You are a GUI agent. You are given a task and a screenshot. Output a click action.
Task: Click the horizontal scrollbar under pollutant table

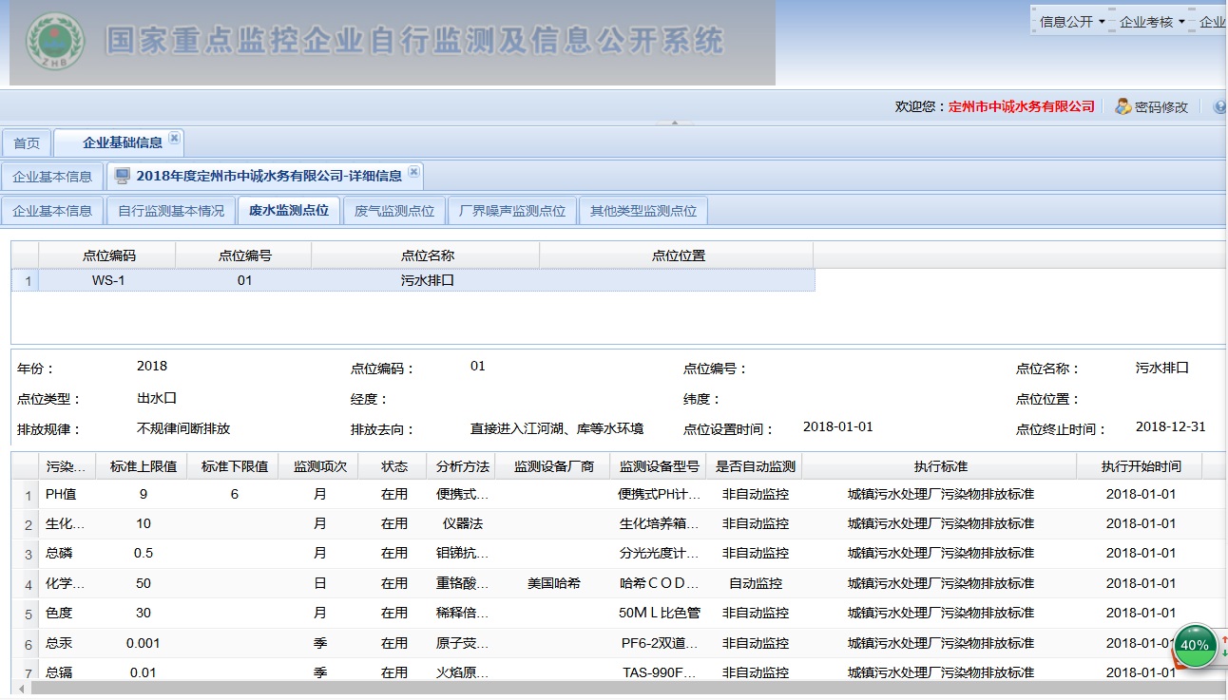608,688
